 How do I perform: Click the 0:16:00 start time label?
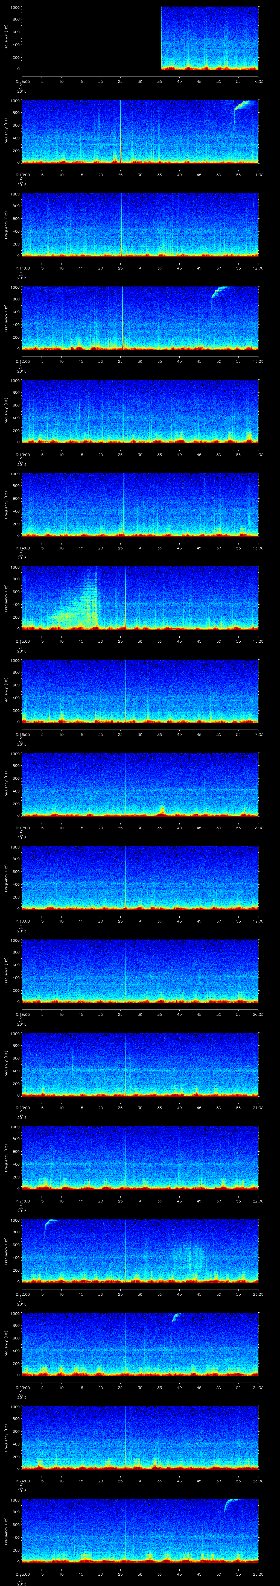point(22,735)
